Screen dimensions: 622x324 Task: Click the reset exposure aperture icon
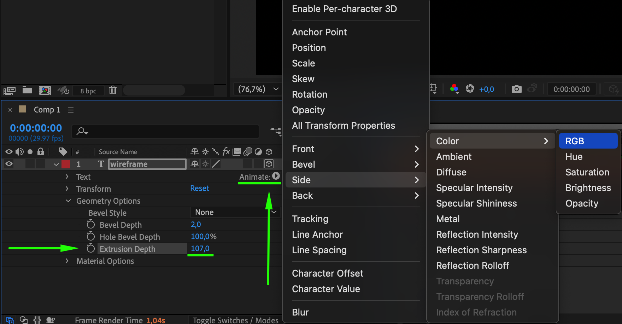pos(470,89)
